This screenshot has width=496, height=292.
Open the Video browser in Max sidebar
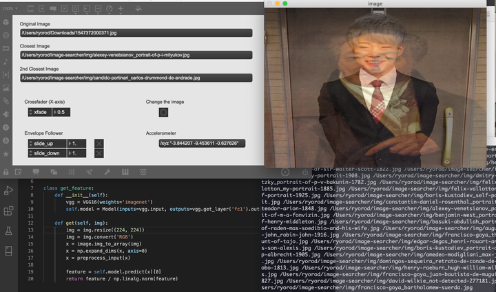(6, 75)
